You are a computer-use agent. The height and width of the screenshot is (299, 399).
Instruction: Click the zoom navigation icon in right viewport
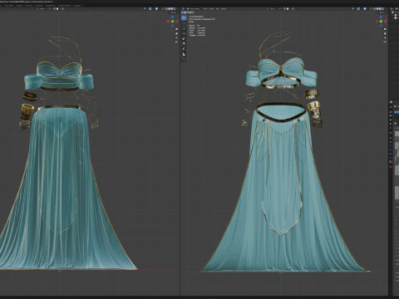(x=385, y=29)
